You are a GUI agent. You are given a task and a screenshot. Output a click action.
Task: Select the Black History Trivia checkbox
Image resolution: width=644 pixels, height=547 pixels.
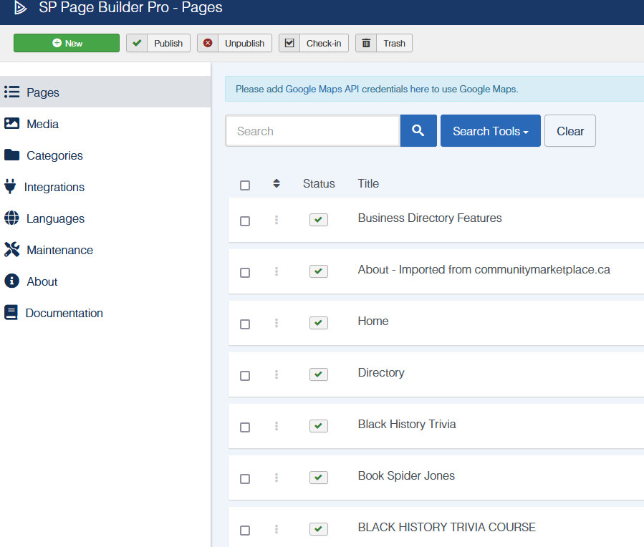tap(245, 427)
